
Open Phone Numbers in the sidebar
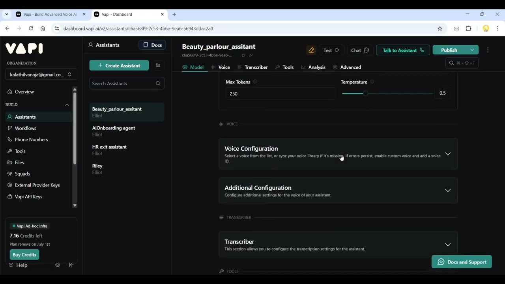[x=39, y=140]
